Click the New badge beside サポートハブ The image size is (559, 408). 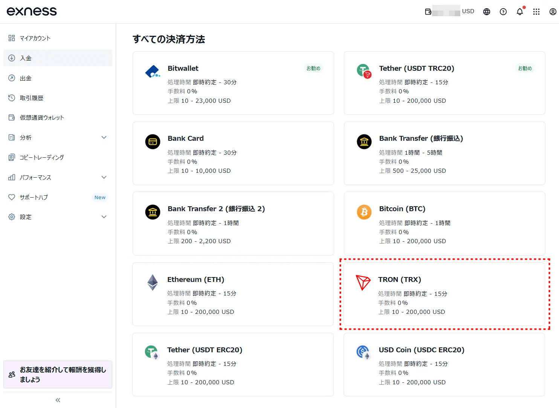pos(100,197)
